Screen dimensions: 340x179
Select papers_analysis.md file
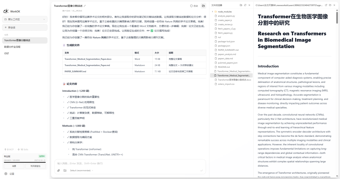pyautogui.click(x=231, y=54)
